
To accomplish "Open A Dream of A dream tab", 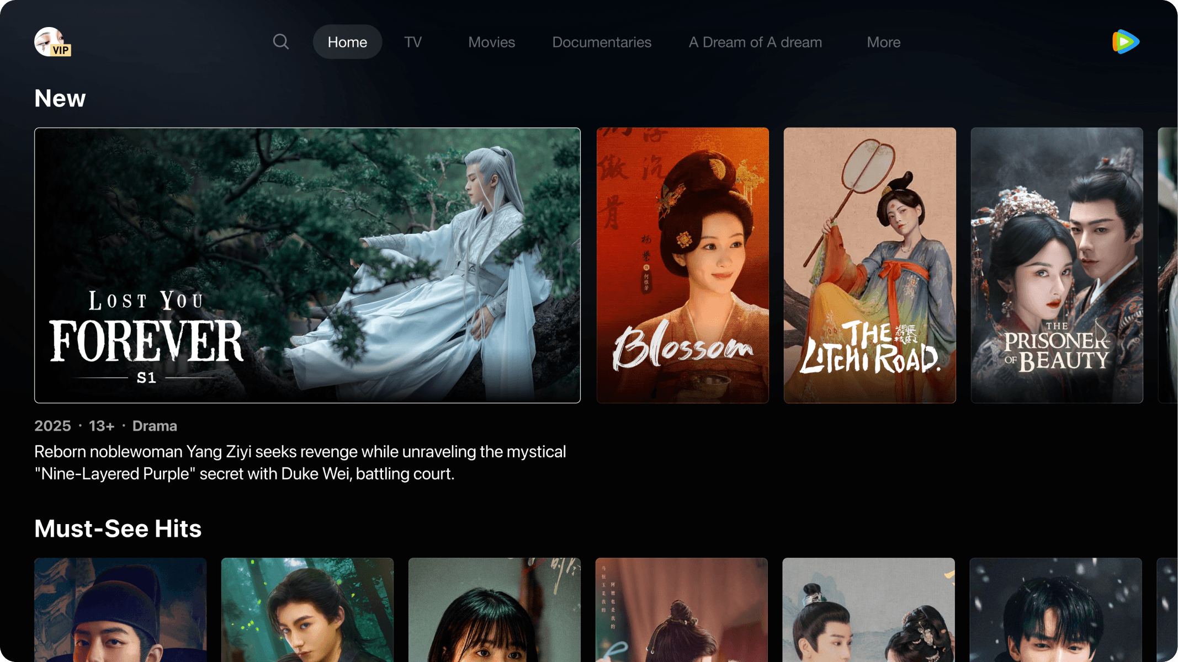I will (755, 42).
